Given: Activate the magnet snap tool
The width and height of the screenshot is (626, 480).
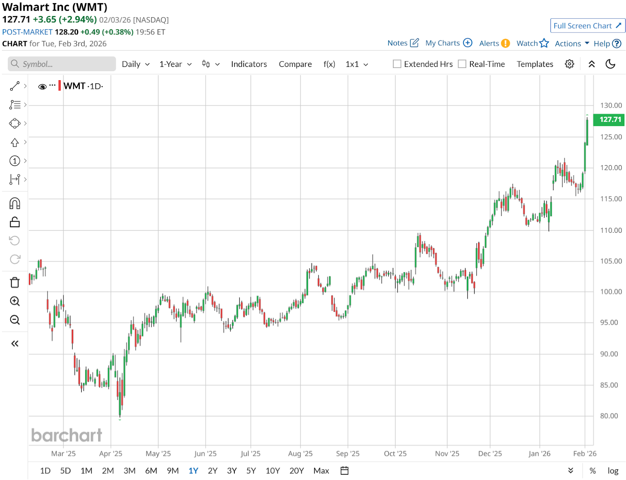Looking at the screenshot, I should point(15,203).
